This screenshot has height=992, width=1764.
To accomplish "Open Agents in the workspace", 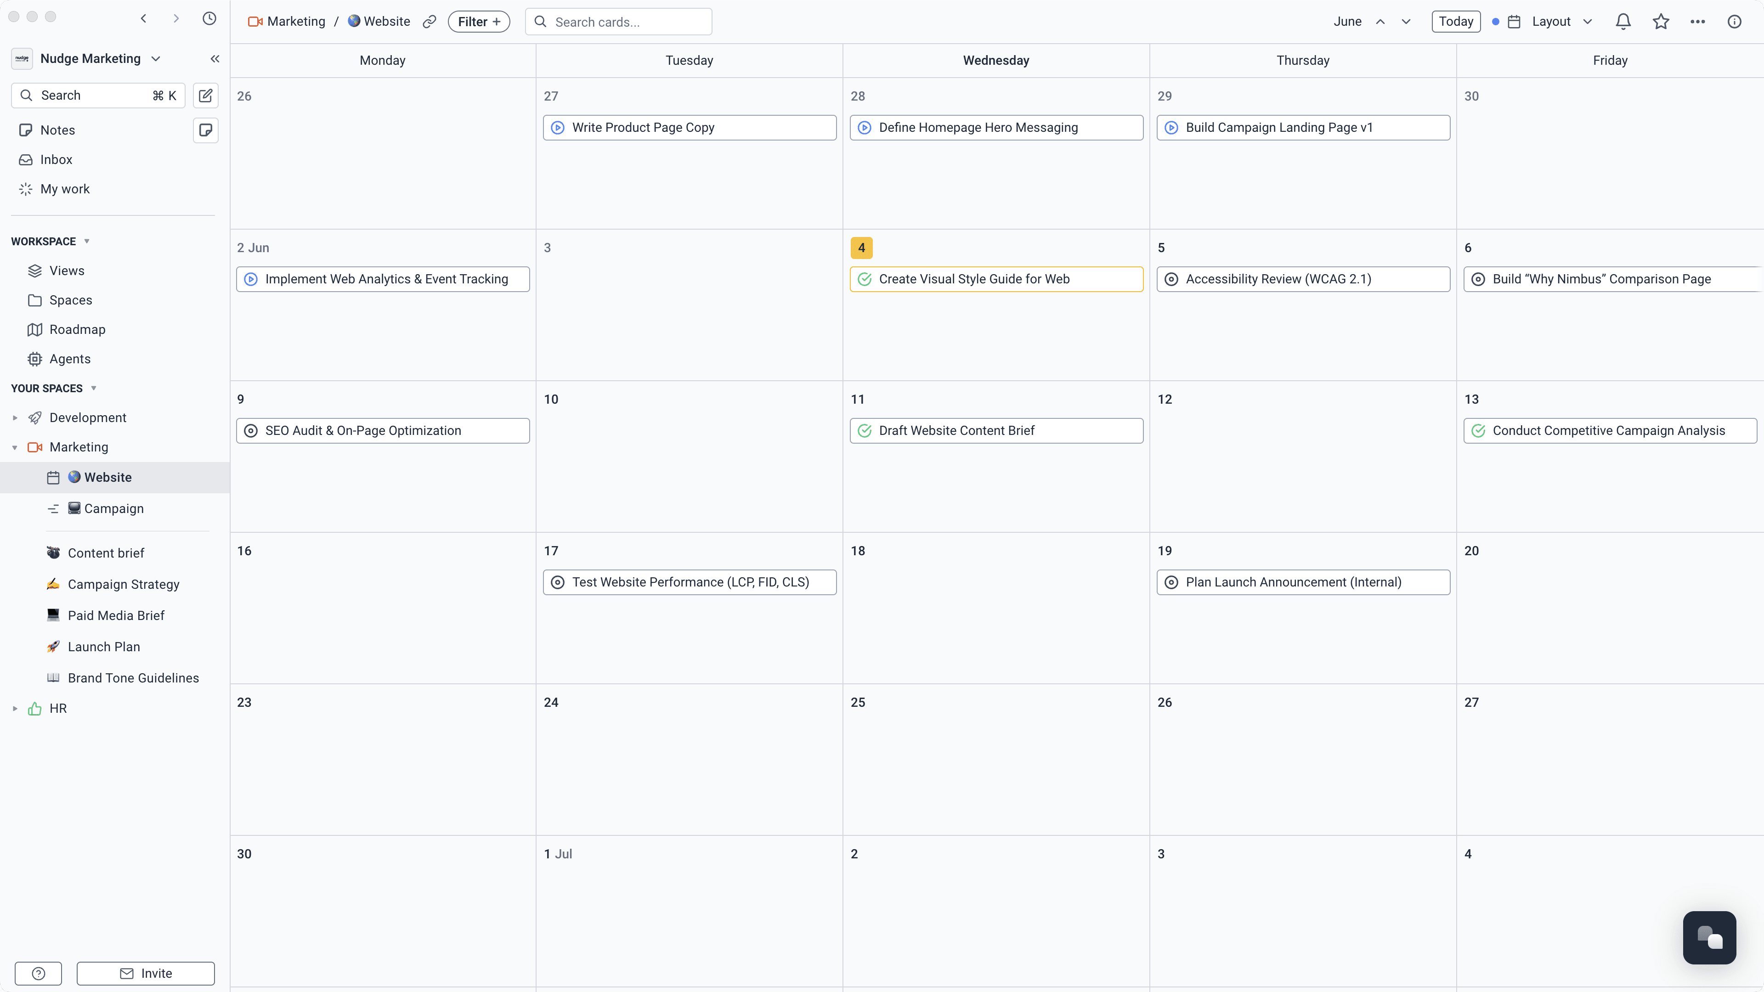I will [x=70, y=359].
